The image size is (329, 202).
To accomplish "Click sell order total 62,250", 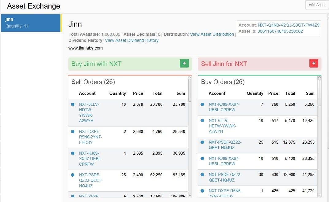I will (x=156, y=175).
